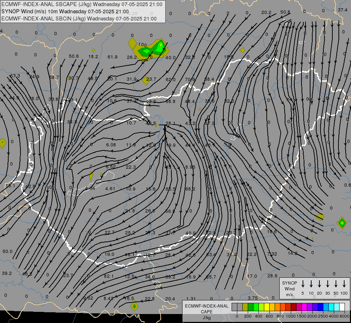Click the olive diamond next to the 23.7 value
Image resolution: width=351 pixels, height=323 pixels.
146,80
